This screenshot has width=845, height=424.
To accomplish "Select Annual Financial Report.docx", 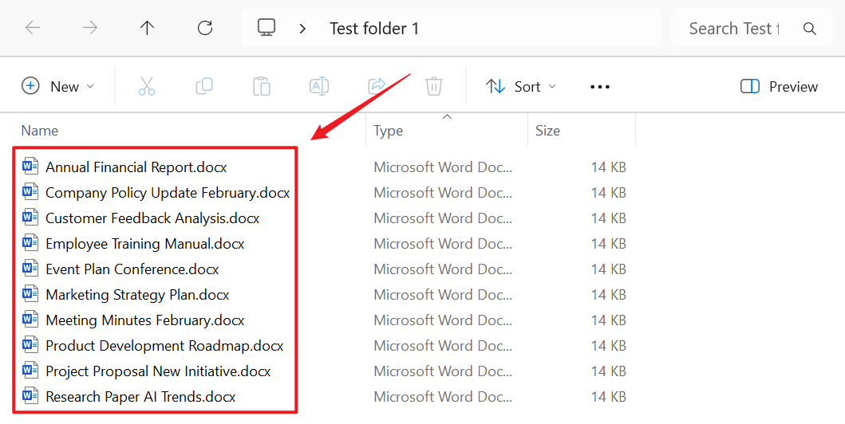I will 136,167.
